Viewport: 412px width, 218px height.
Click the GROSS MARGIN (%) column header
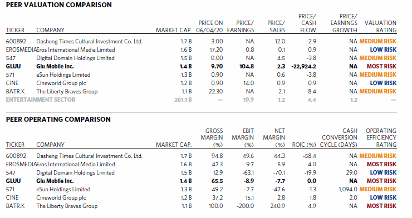coord(212,138)
